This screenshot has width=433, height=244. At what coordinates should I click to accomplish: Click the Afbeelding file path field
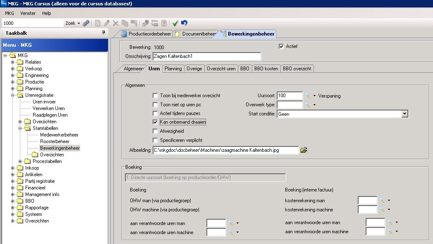click(226, 150)
